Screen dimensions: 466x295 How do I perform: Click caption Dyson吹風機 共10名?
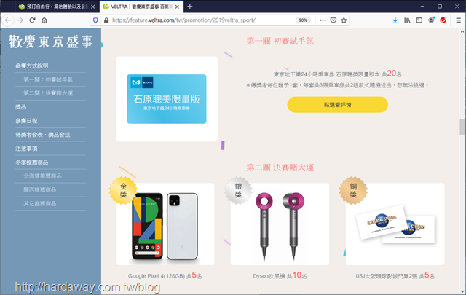coord(280,275)
